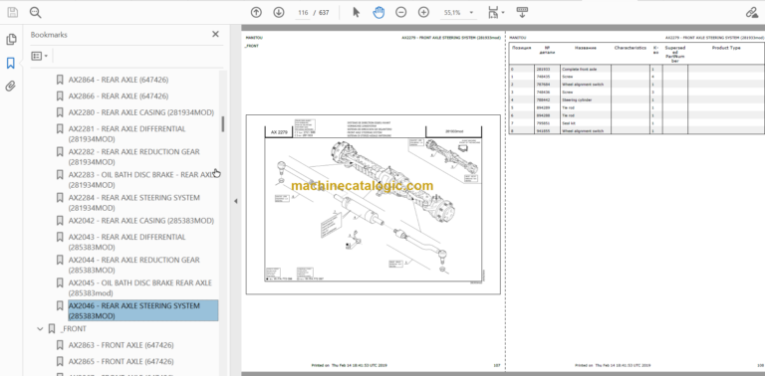Go to previous page with up arrow
Screen dimensions: 765x376
click(x=256, y=12)
